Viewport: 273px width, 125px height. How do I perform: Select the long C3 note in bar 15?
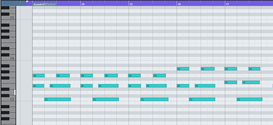click(x=154, y=99)
